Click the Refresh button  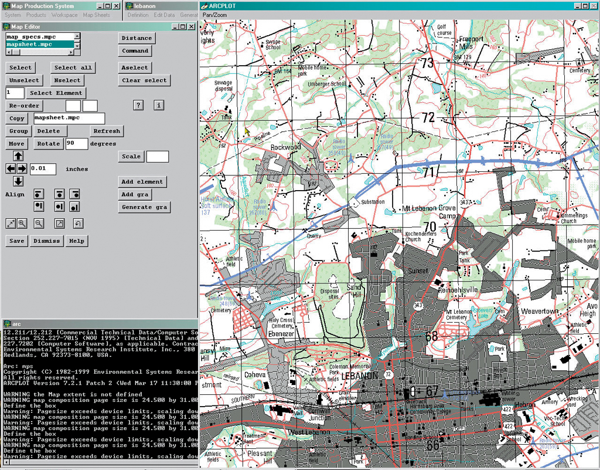coord(107,131)
